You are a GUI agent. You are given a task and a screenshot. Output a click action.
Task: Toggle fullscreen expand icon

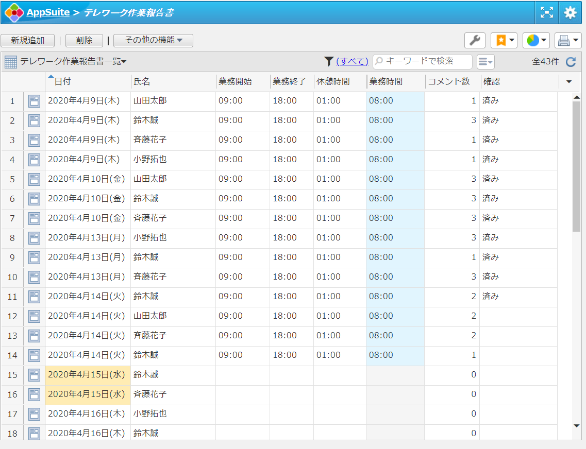[x=546, y=13]
